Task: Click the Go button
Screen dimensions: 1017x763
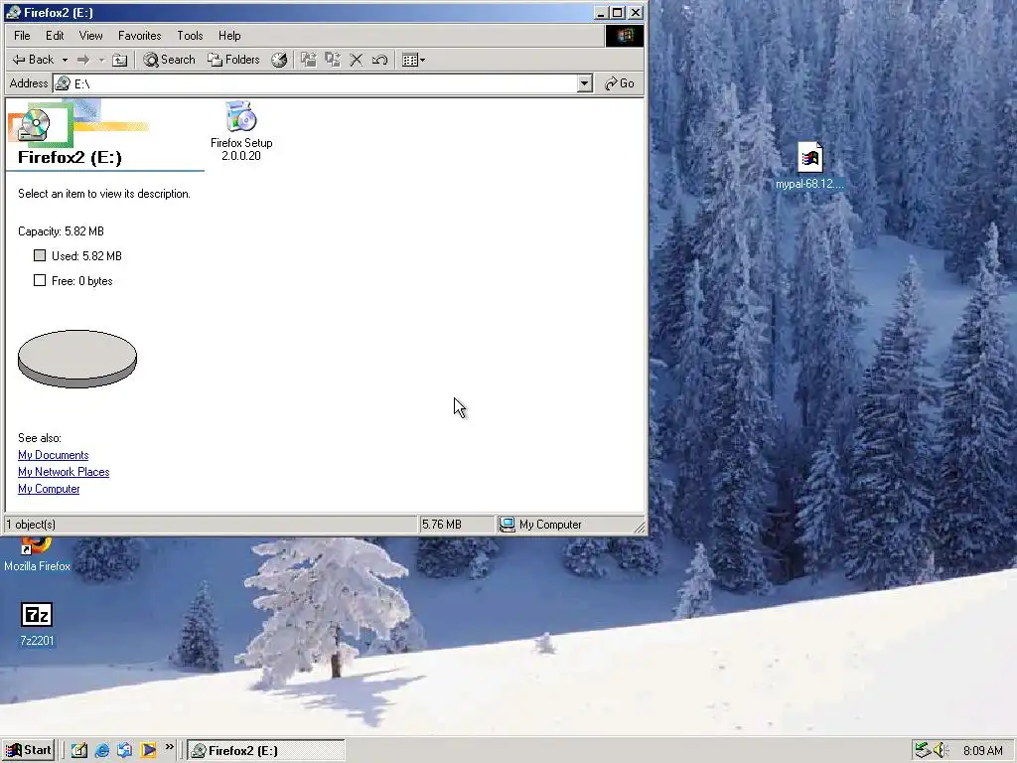Action: tap(620, 83)
